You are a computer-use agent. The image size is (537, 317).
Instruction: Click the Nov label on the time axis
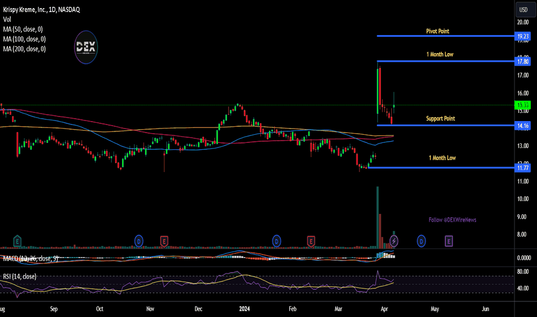point(150,309)
